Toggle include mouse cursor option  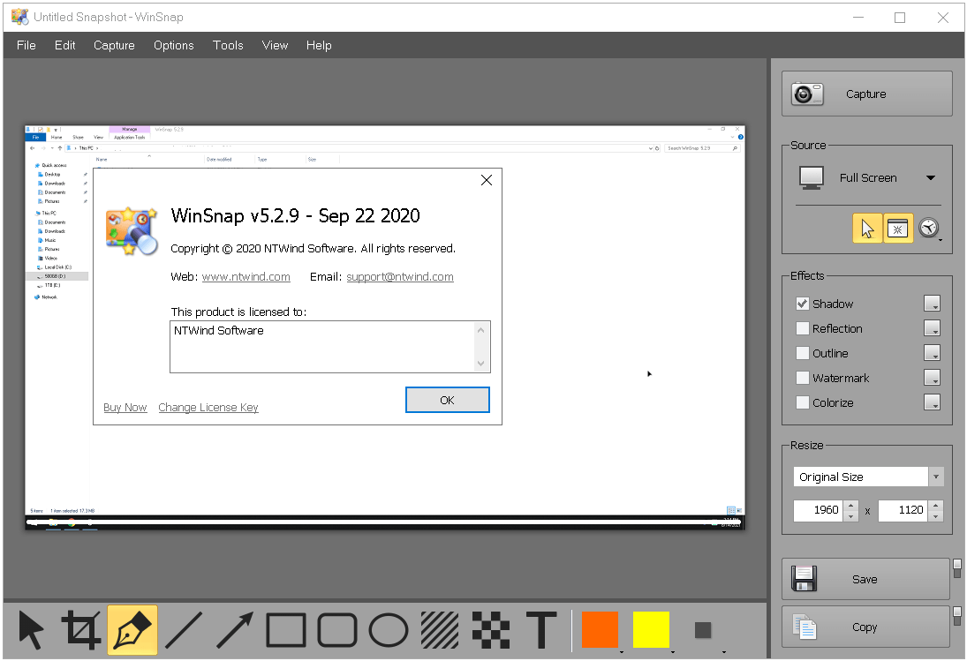coord(867,229)
